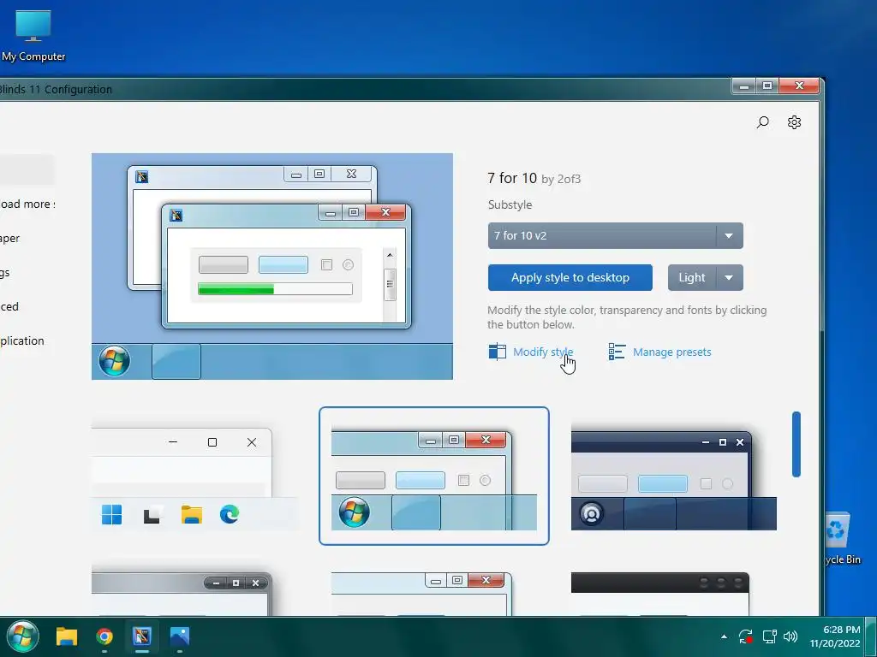Image resolution: width=877 pixels, height=657 pixels.
Task: Open the Modify style link
Action: click(543, 352)
